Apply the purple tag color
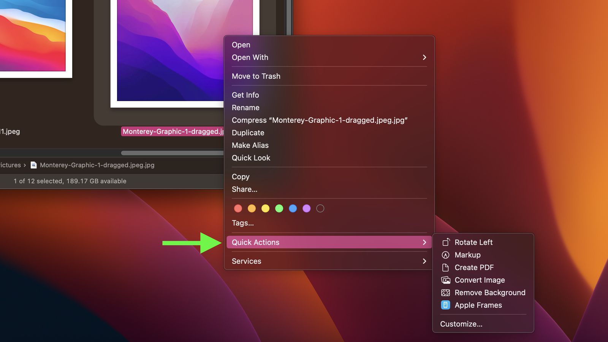Screen dimensions: 608x342 click(306, 208)
